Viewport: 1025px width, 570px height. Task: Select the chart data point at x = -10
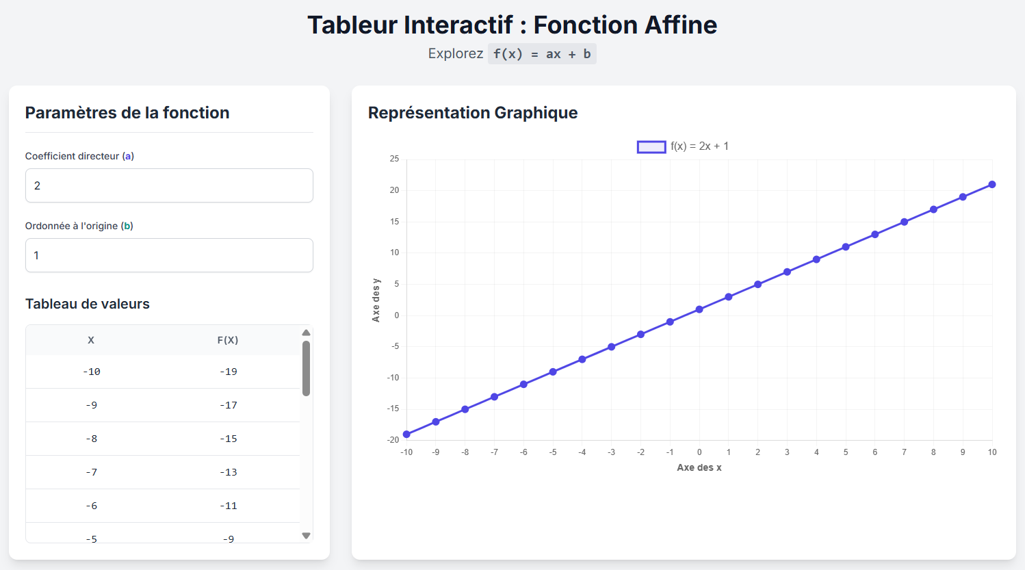[x=406, y=435]
